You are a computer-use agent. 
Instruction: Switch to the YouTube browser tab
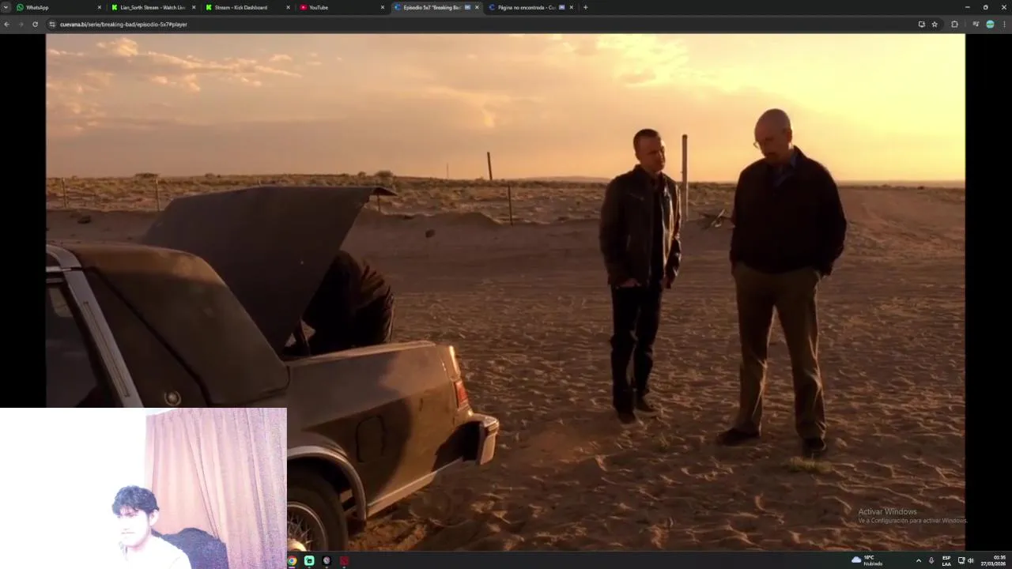coord(342,7)
